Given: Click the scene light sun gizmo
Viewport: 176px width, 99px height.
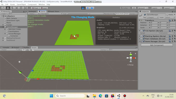Looking at the screenshot, I should (19, 62).
